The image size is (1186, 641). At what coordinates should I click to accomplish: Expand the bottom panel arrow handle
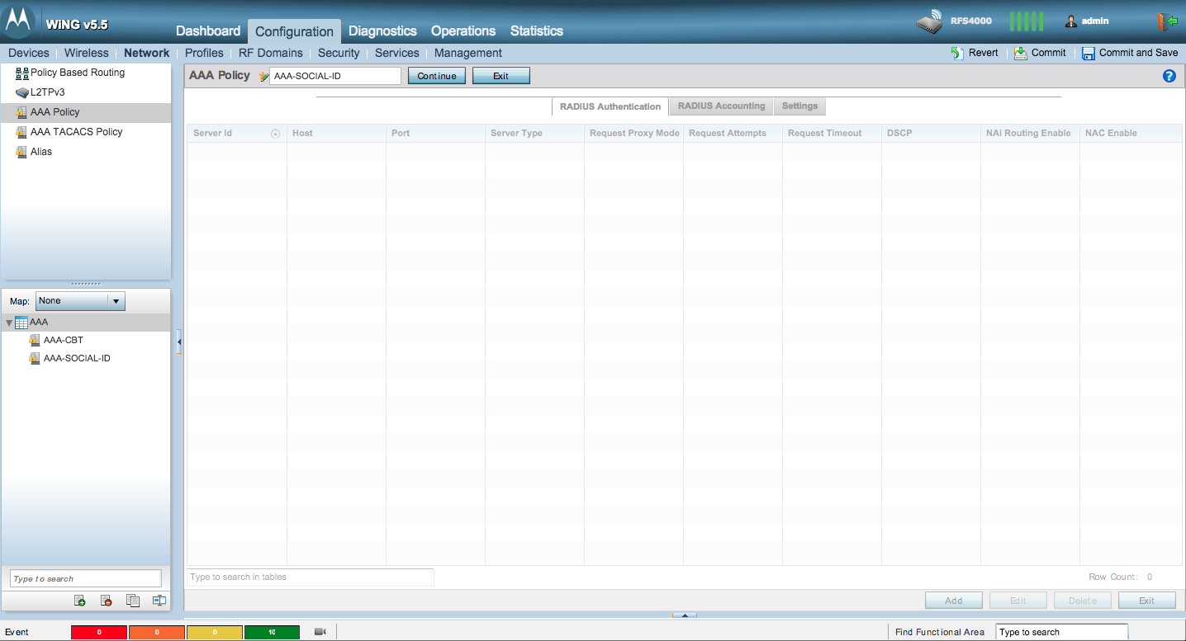click(685, 615)
